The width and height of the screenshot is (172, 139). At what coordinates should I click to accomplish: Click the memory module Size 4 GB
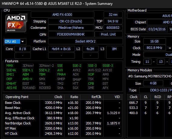(x=153, y=83)
